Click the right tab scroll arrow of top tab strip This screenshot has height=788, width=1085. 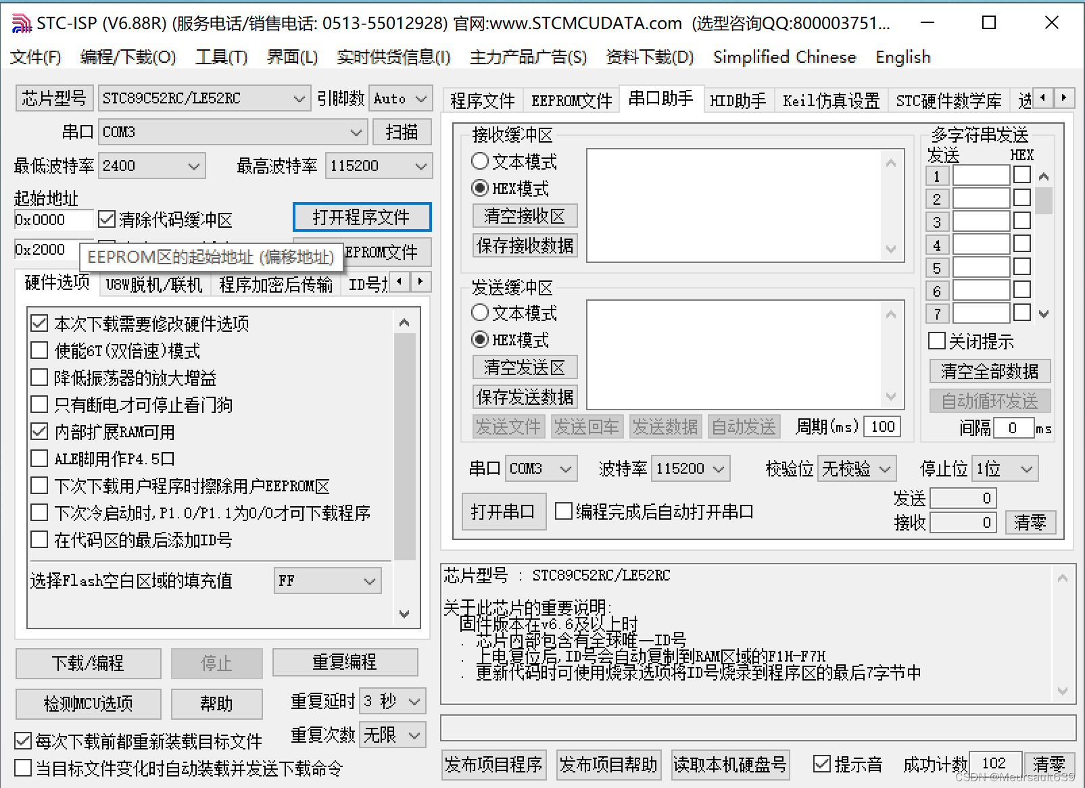point(1065,98)
